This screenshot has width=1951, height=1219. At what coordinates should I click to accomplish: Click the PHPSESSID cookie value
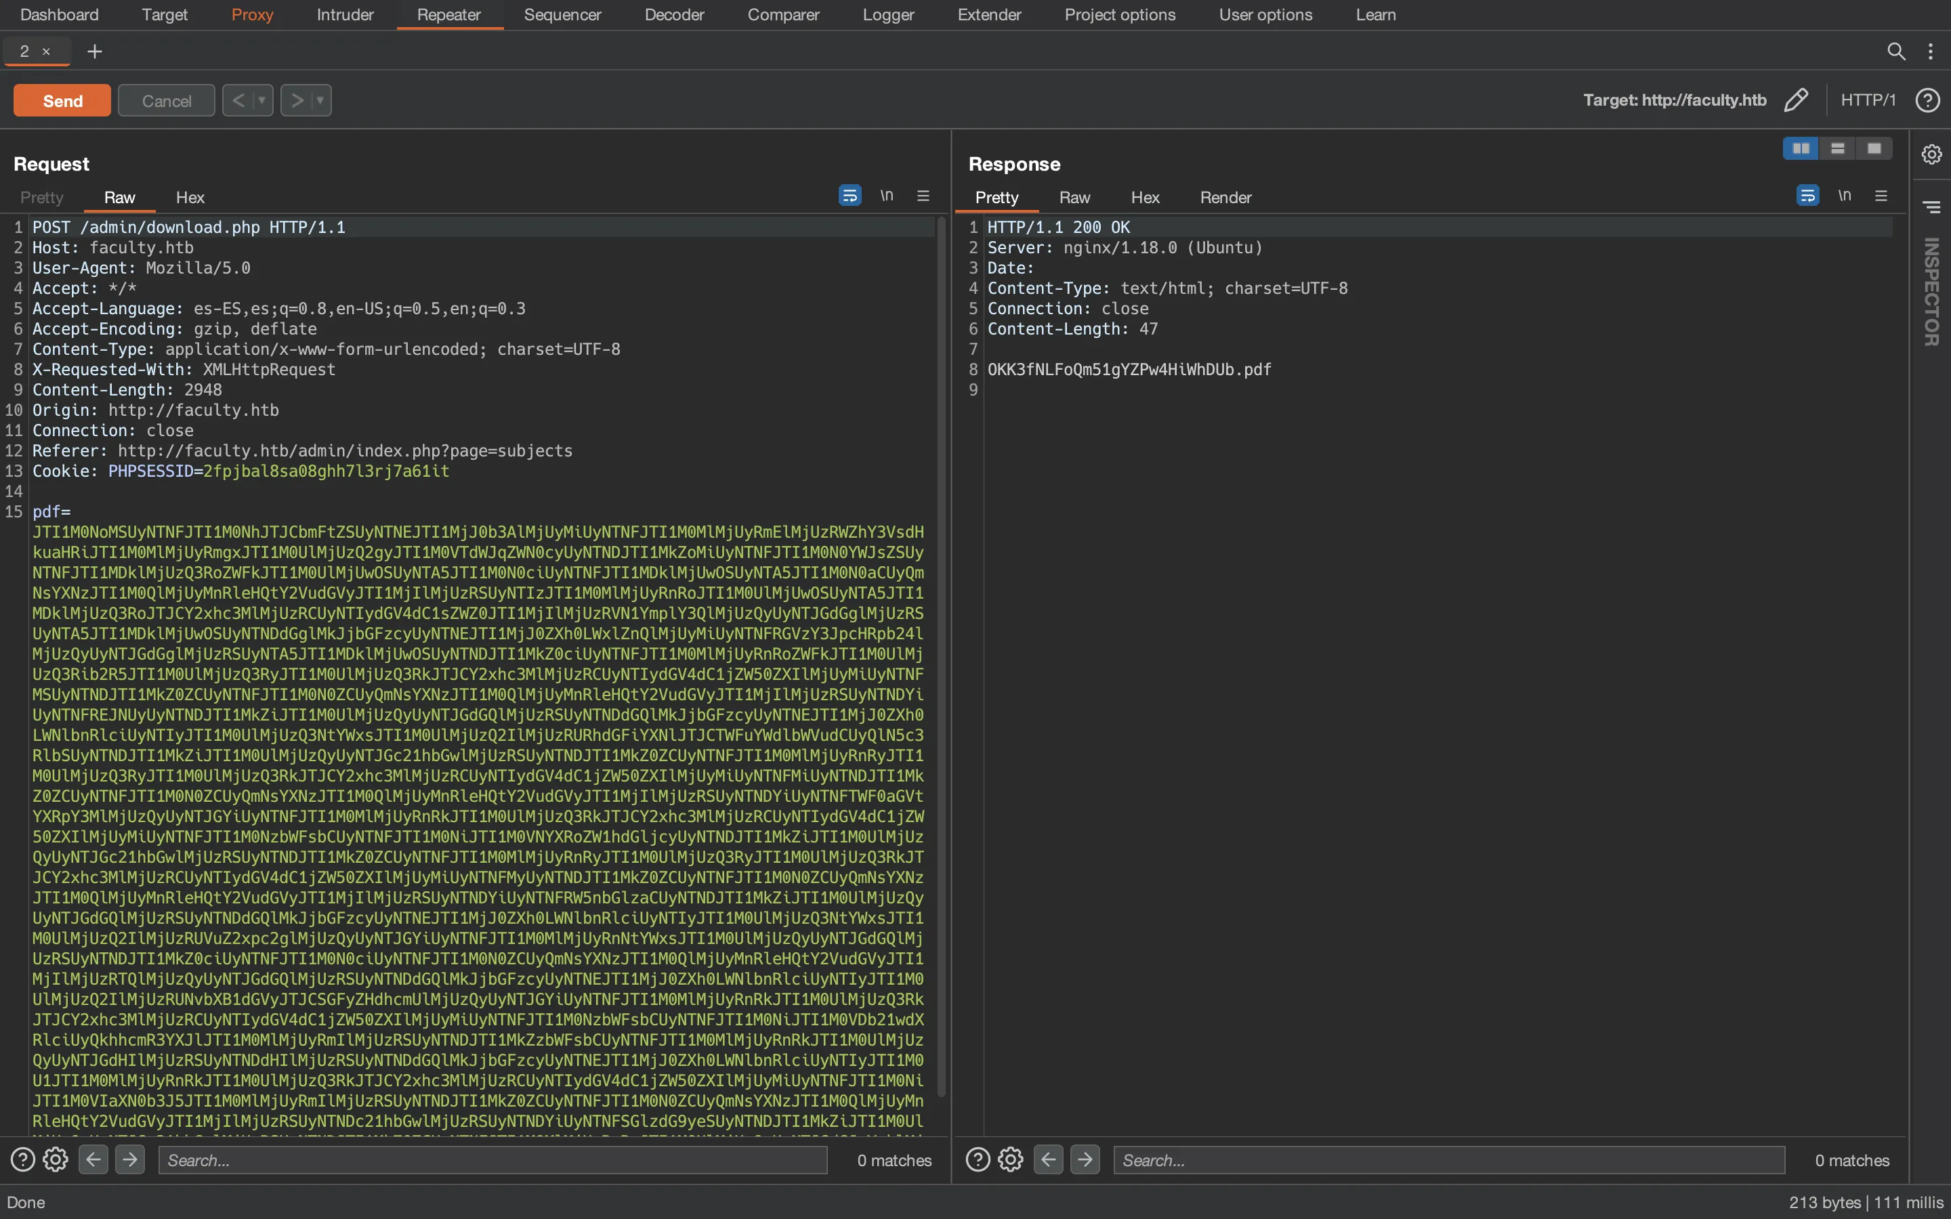point(326,471)
